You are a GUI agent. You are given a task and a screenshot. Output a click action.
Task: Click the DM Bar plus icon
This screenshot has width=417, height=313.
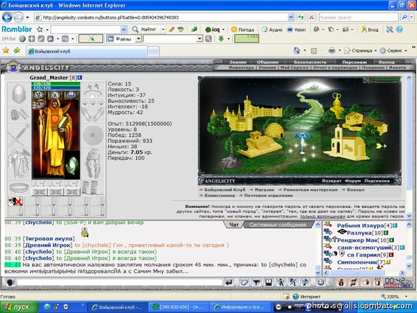32,39
